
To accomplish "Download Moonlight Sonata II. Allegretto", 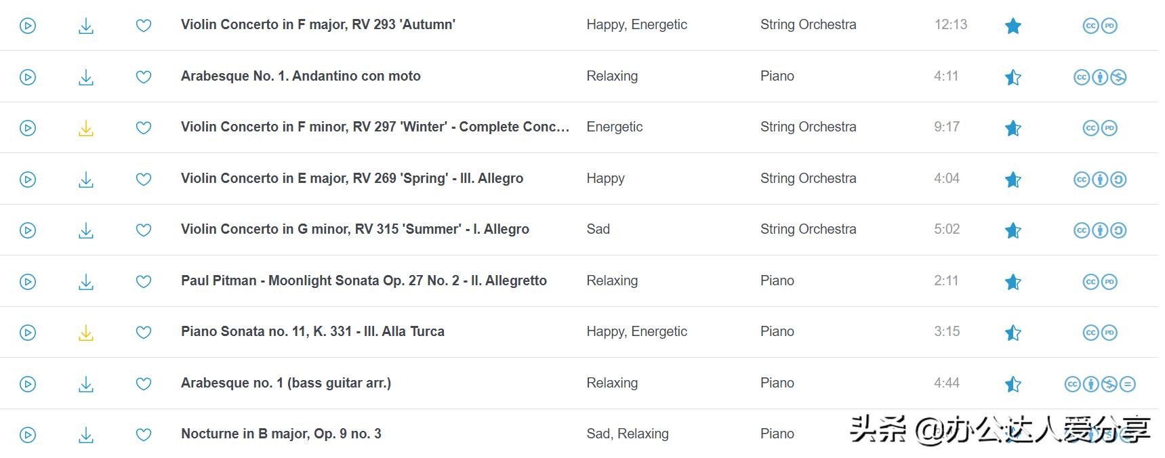I will pos(86,282).
